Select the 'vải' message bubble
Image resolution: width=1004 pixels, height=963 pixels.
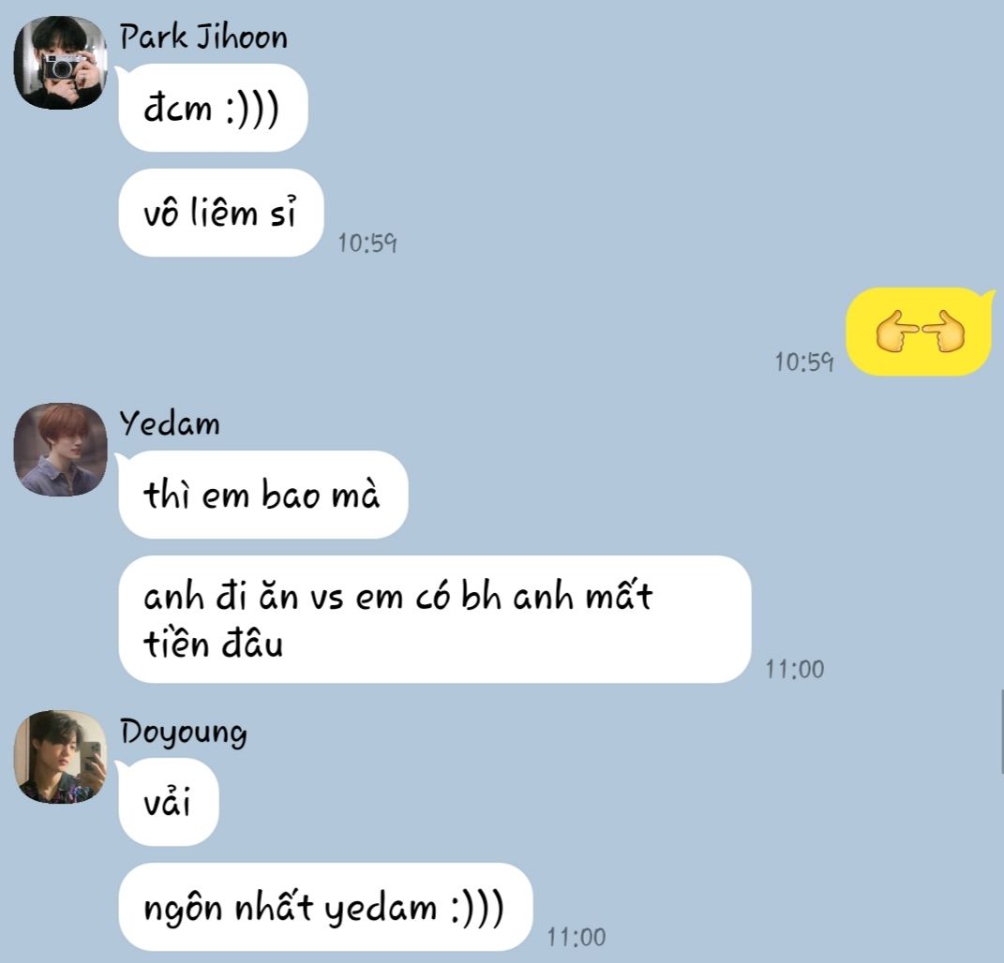(x=168, y=802)
